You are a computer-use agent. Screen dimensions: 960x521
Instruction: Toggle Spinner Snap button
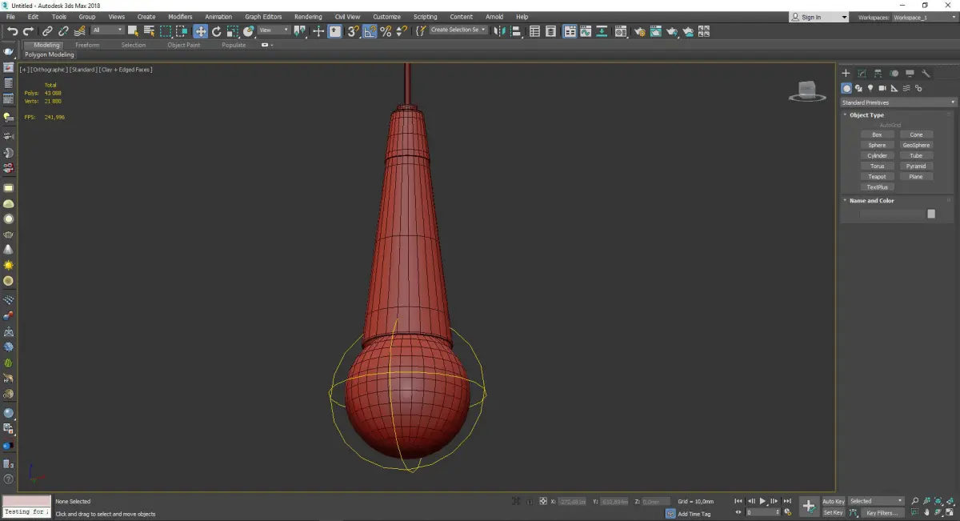click(x=402, y=31)
